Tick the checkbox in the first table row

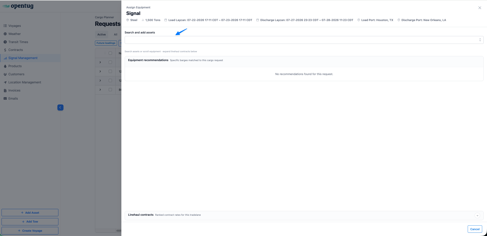(x=110, y=62)
